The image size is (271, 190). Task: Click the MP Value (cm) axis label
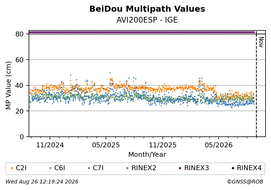point(8,85)
